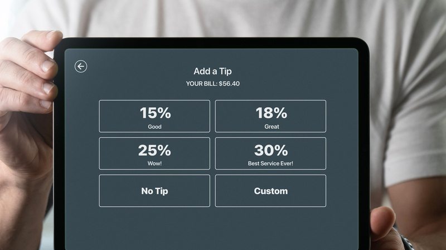
Task: Click the "Add a Tip" heading
Action: [212, 71]
